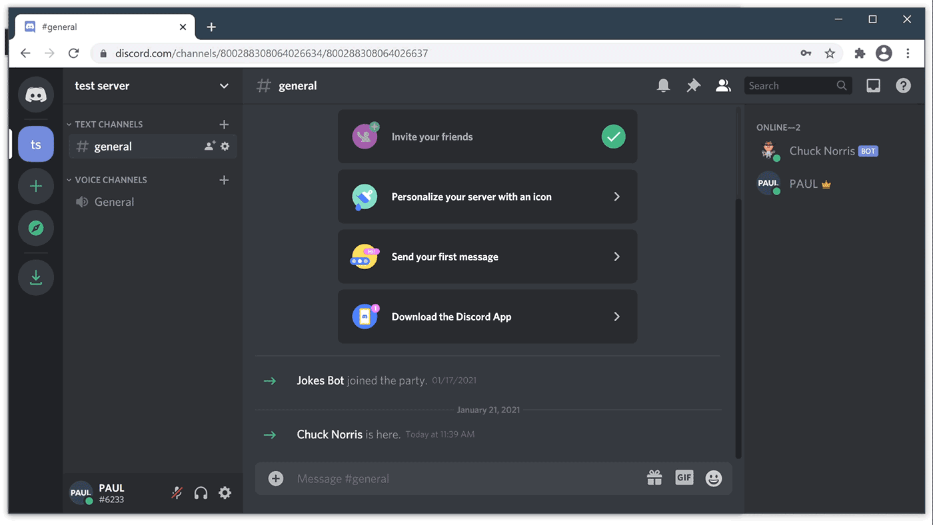Create a voice channel with plus icon
This screenshot has width=933, height=525.
point(224,180)
